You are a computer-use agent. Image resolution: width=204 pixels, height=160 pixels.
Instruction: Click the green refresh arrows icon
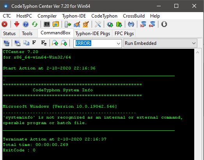(x=35, y=24)
